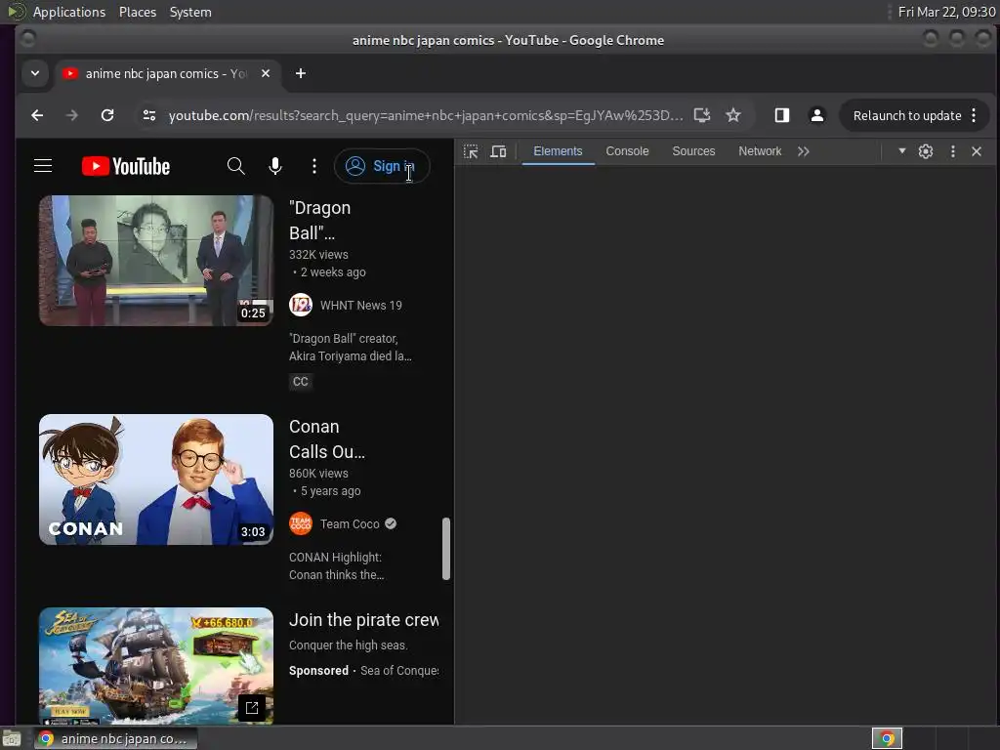Open the System menu
The height and width of the screenshot is (750, 1000).
[x=190, y=12]
